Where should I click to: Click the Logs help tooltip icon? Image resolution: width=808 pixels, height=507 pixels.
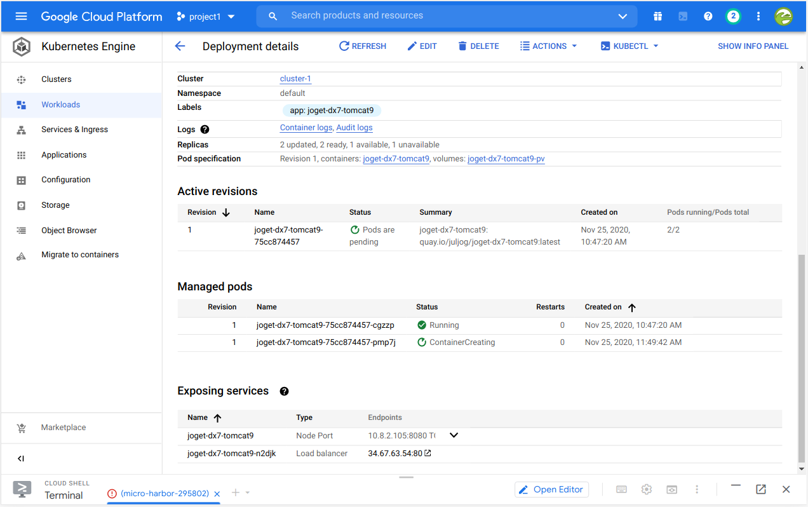pos(205,130)
